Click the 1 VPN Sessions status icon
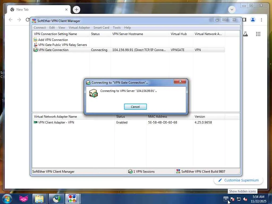 click(x=130, y=171)
